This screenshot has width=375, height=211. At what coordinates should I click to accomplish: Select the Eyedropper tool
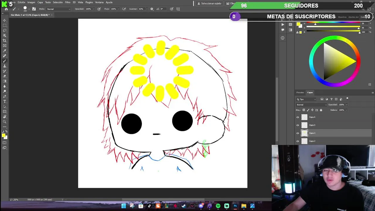5,51
